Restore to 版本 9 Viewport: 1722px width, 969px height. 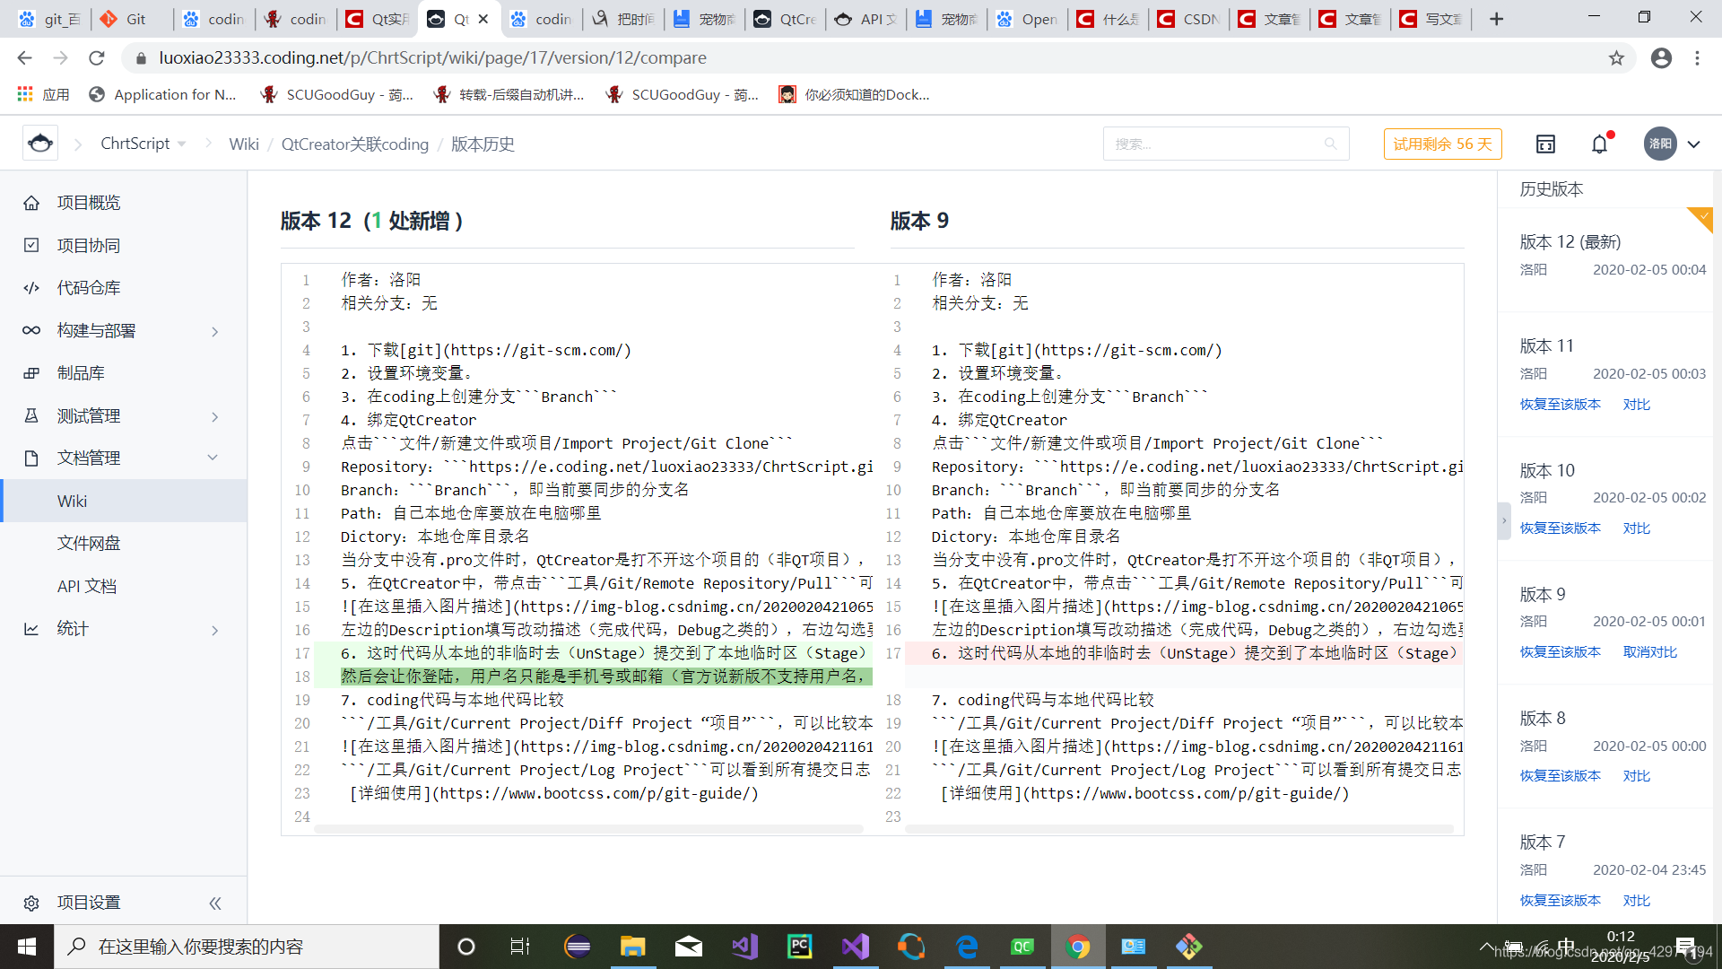(1560, 652)
